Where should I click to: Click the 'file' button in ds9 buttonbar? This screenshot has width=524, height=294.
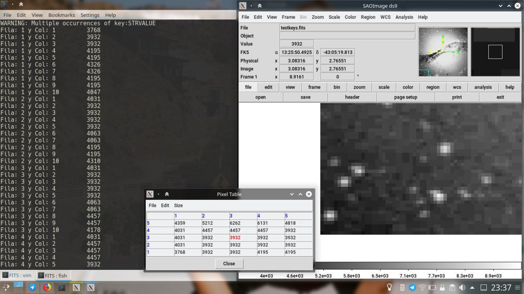pos(248,87)
